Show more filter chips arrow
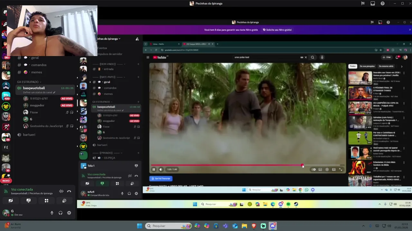 401,66
